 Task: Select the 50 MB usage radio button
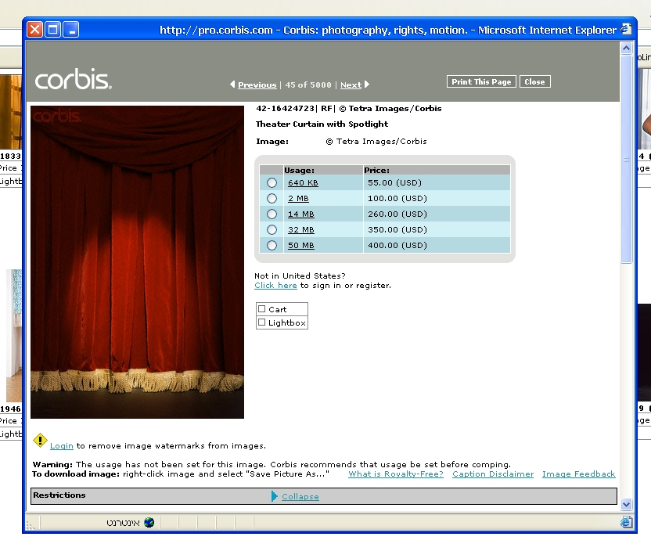click(272, 246)
